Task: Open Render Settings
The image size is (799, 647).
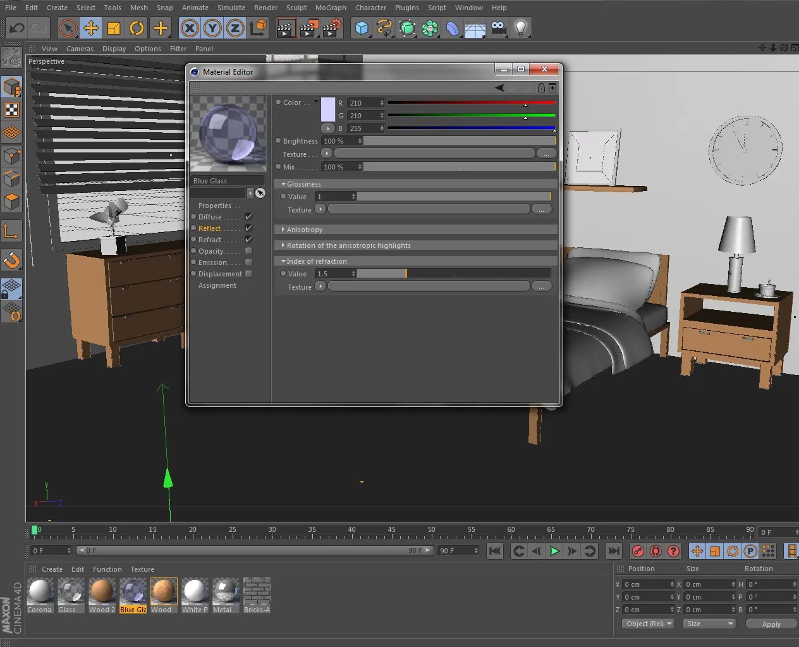Action: pos(332,28)
